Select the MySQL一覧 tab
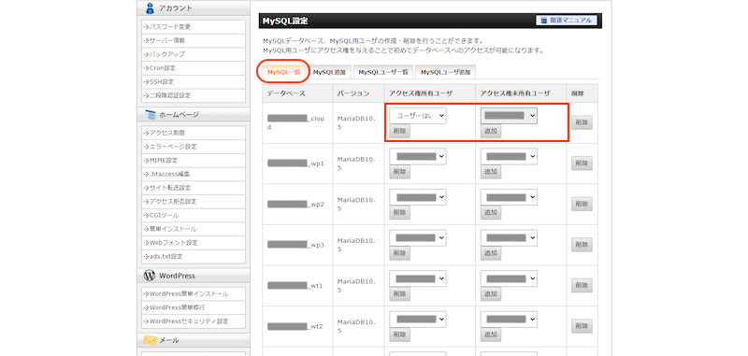 [x=284, y=72]
